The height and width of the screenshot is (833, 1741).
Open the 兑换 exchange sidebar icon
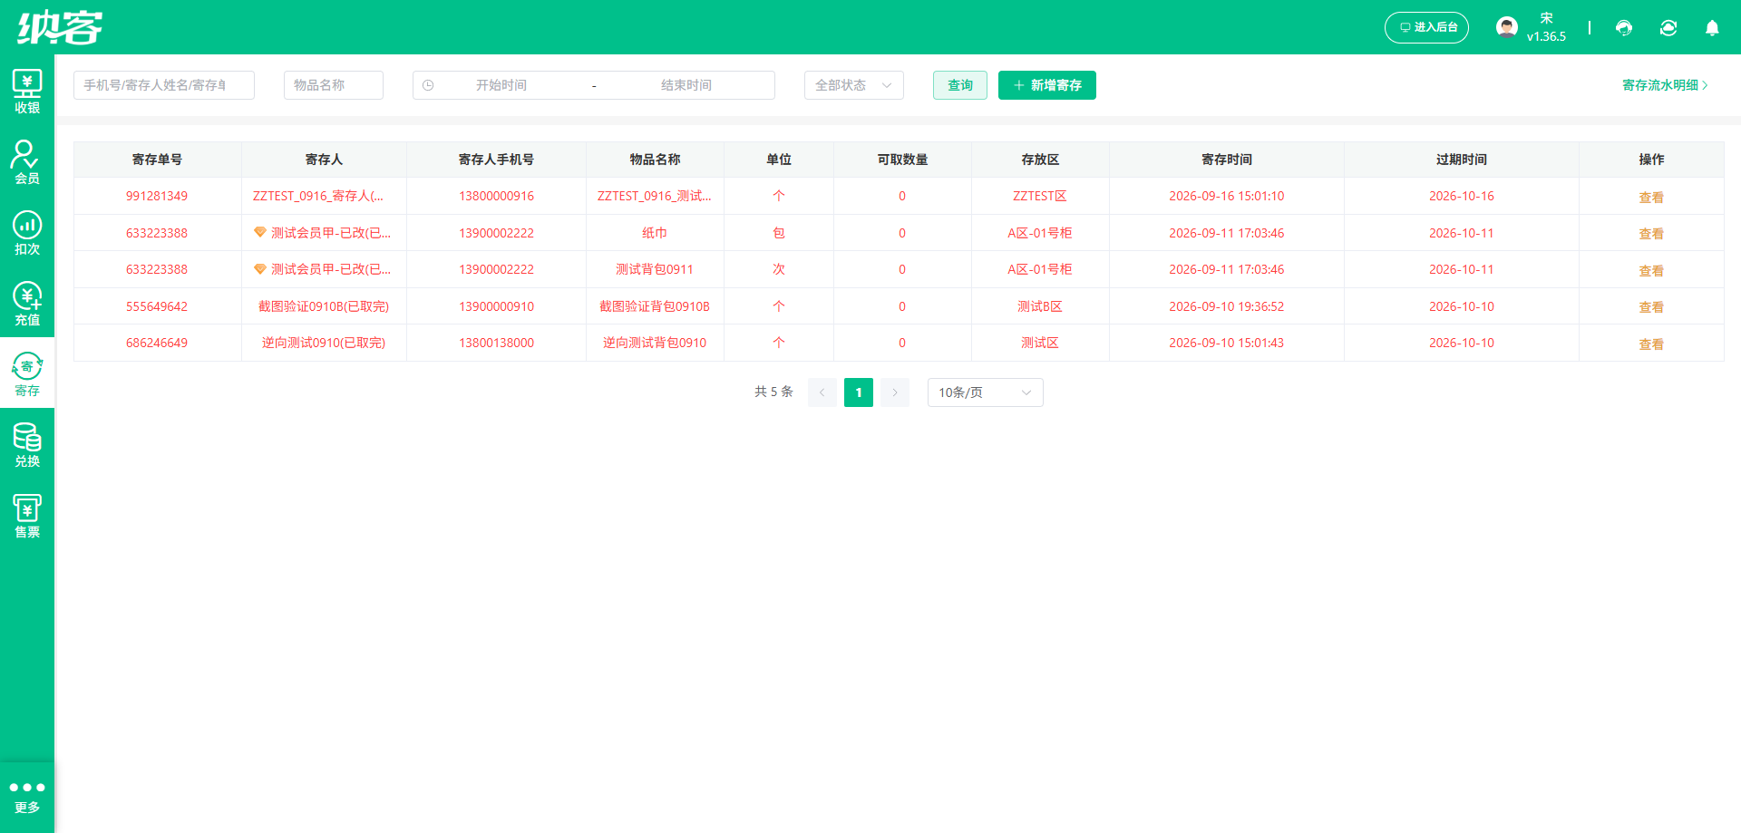[x=27, y=445]
